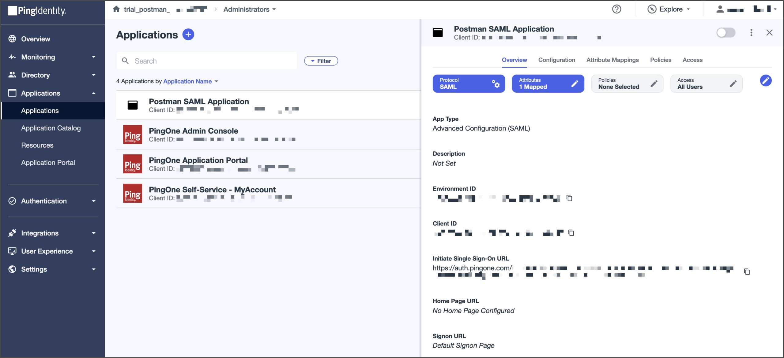The image size is (784, 358).
Task: Click the Policies None Selected card
Action: [627, 83]
